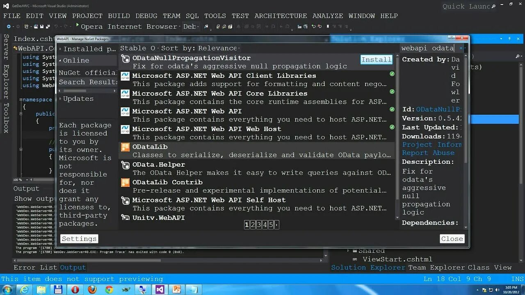The width and height of the screenshot is (525, 295).
Task: Click the OData.Helper package icon
Action: [126, 165]
